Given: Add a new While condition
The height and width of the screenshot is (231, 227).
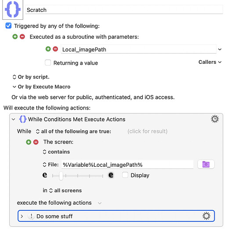Looking at the screenshot, I should tap(29, 142).
